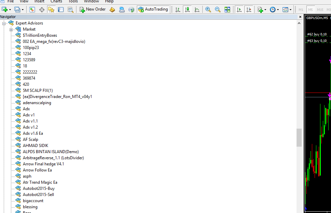Open the Help menu
Screen dimensions: 331x213
pyautogui.click(x=109, y=1)
